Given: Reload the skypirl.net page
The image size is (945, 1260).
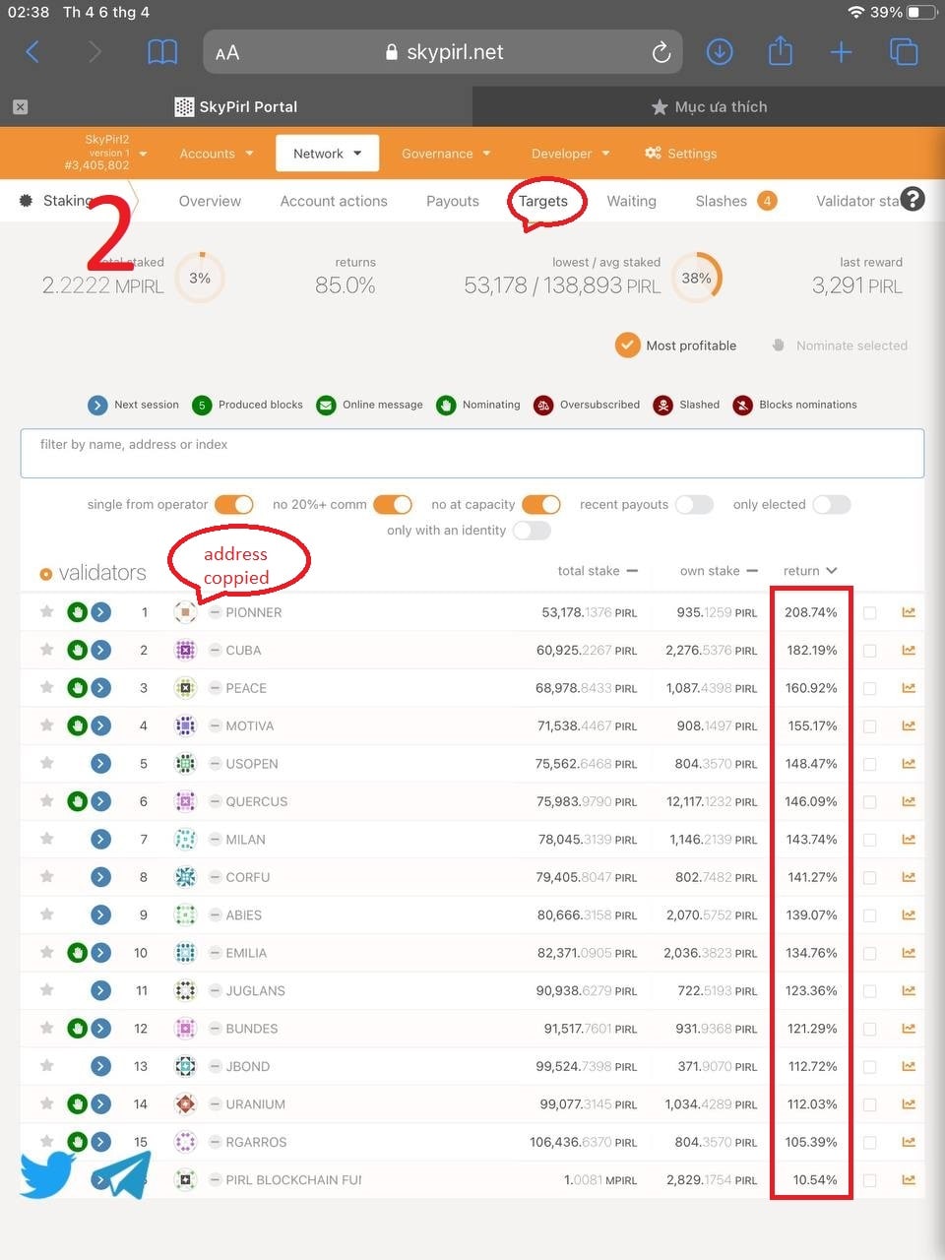Looking at the screenshot, I should [661, 52].
